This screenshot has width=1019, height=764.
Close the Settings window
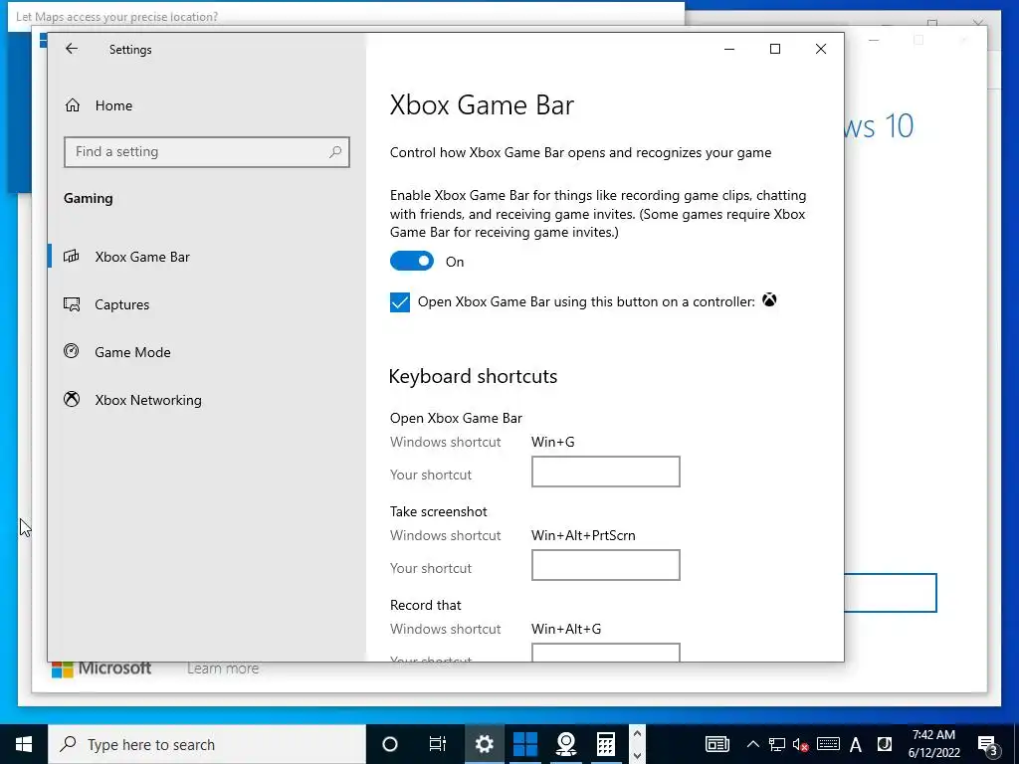point(821,49)
